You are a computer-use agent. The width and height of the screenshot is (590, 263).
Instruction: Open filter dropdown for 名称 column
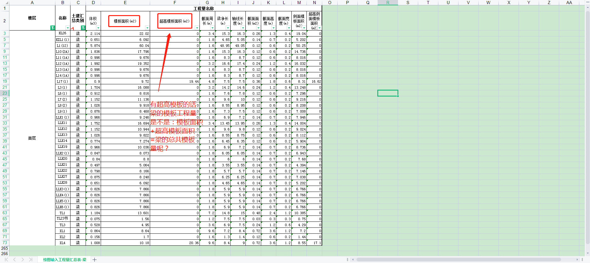68,28
